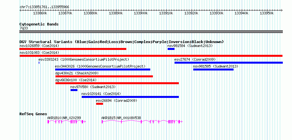This screenshot has width=292, height=140.
Task: Click the 133900k ruler tick label
Action: click(141, 13)
